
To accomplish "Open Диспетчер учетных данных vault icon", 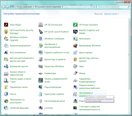I will click(75, 59).
